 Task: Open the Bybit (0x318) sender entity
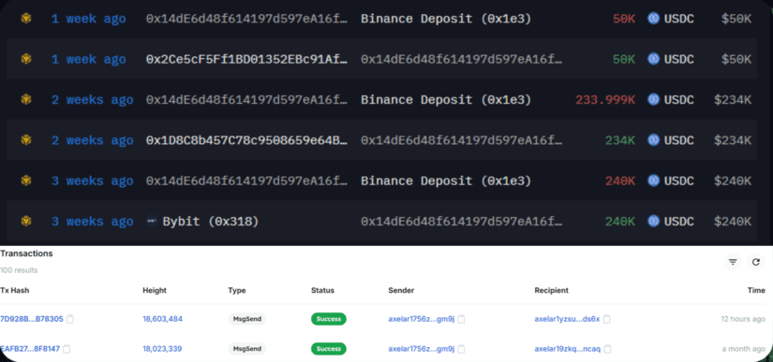(x=211, y=222)
